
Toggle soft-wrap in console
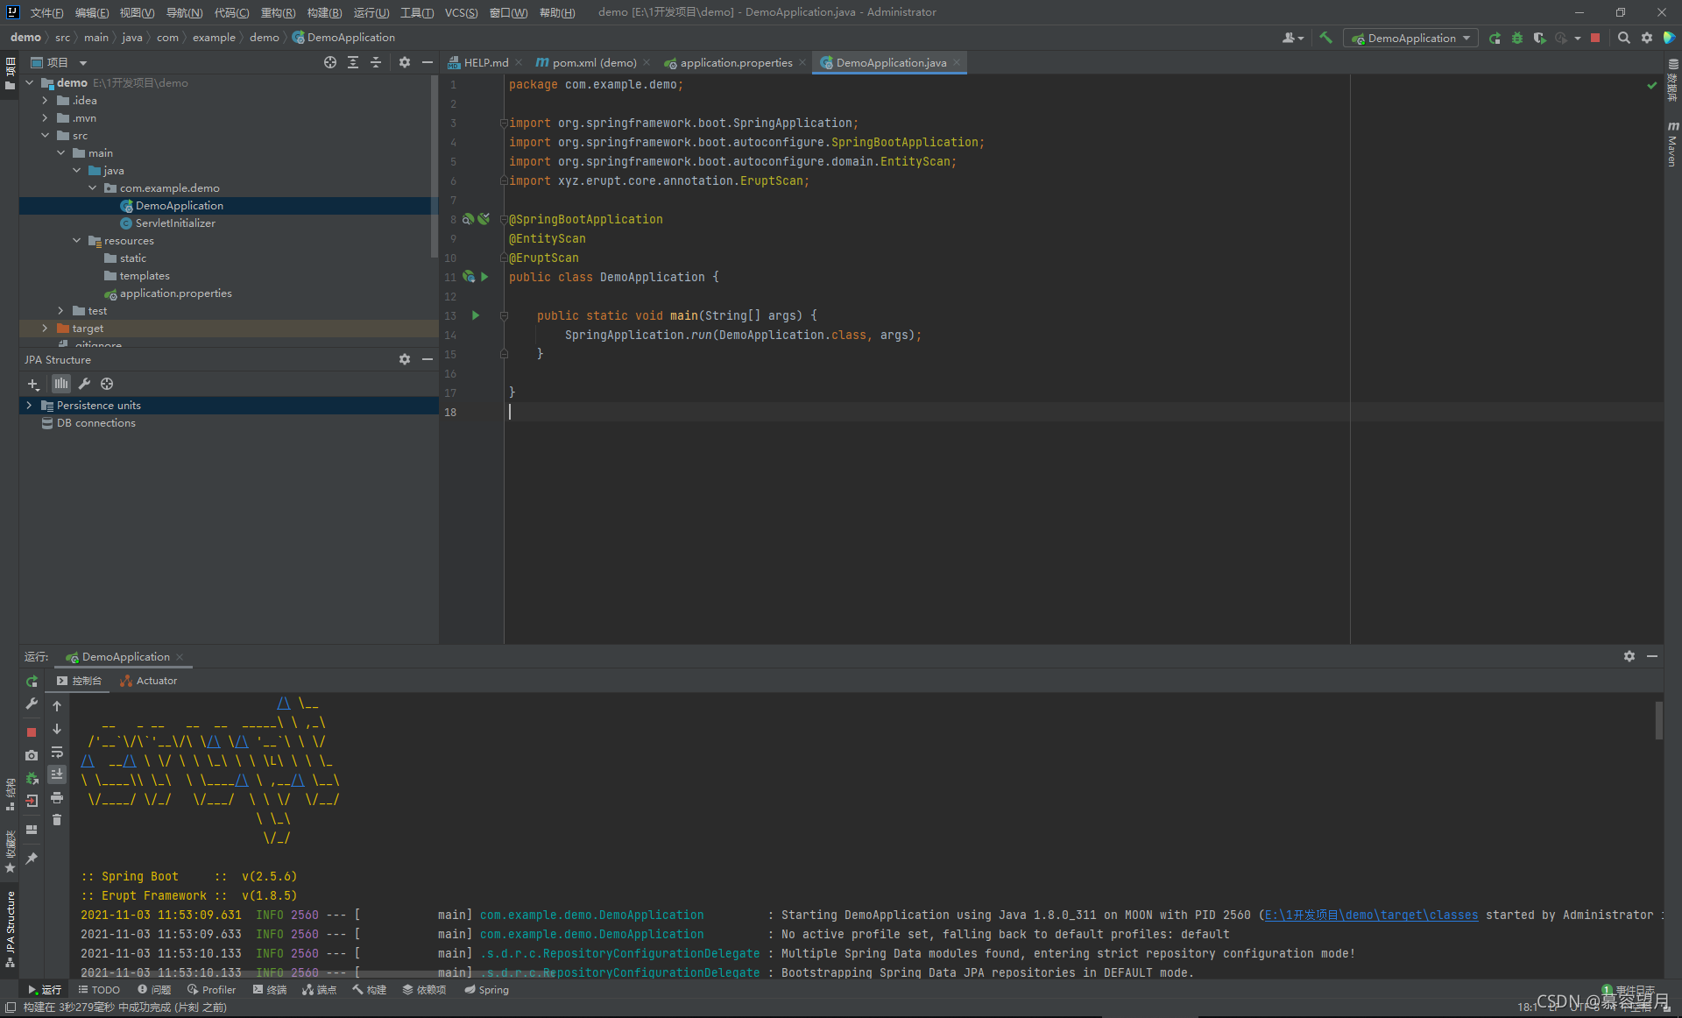[x=57, y=752]
